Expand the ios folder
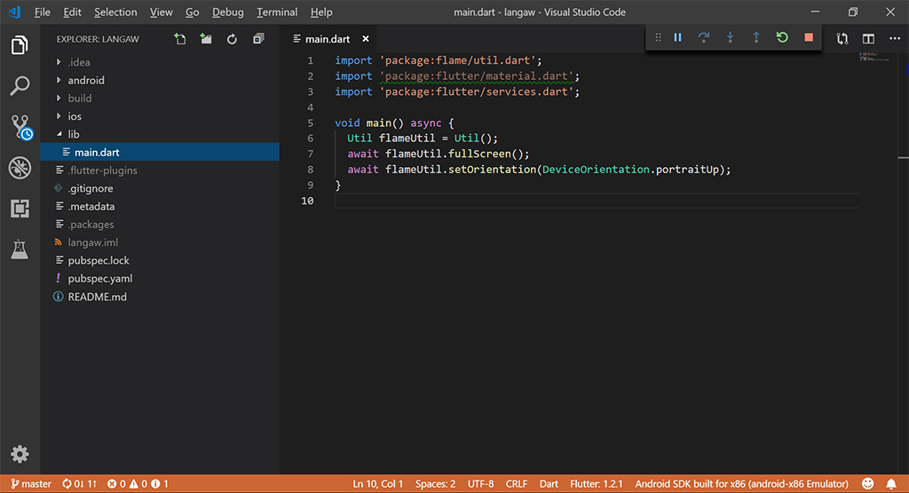 tap(75, 116)
